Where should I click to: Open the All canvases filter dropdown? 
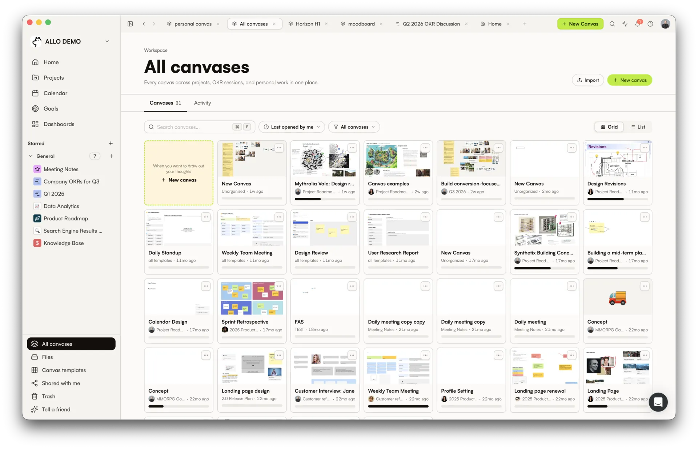pos(354,127)
